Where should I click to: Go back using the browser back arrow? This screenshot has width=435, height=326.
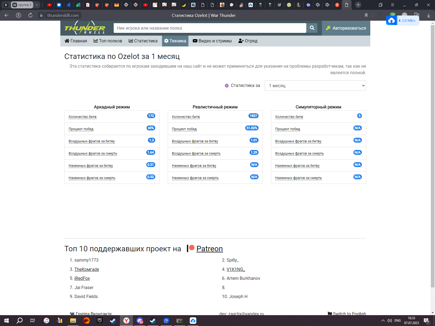click(x=7, y=15)
